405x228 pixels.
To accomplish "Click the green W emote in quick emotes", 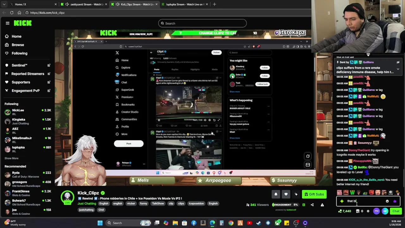I will (352, 192).
